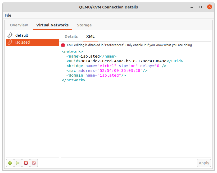Click the Start Network play icon
This screenshot has width=217, height=173.
pyautogui.click(x=18, y=163)
